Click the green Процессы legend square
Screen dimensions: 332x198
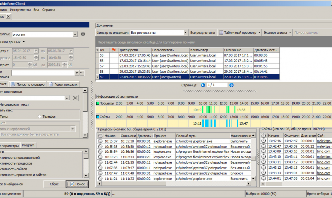(x=98, y=103)
